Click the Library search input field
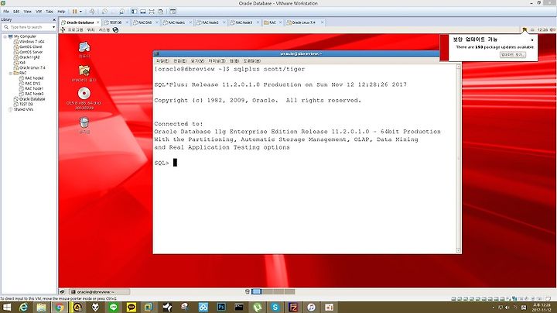 (x=29, y=27)
